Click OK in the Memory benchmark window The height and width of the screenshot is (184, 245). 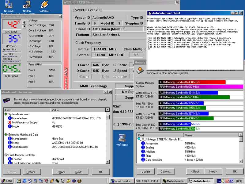click(x=235, y=171)
